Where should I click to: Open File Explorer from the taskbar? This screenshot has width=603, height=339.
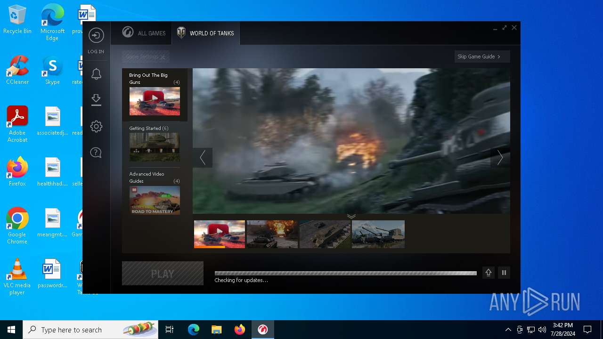coord(217,330)
